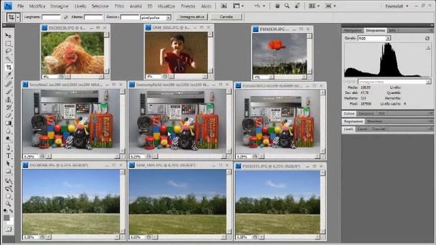Click the Risoluzione input field
Screen dimensions: 436x245
(129, 17)
